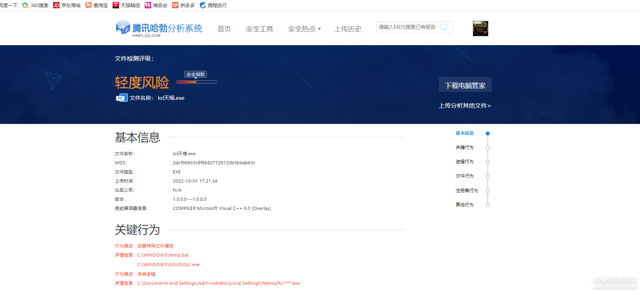This screenshot has height=295, width=640.
Task: Click the Tencent Habo logo icon
Action: [x=123, y=28]
